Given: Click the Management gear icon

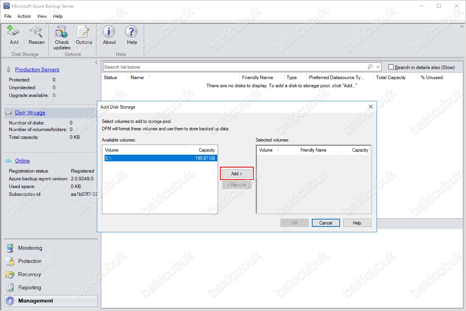Looking at the screenshot, I should 10,301.
